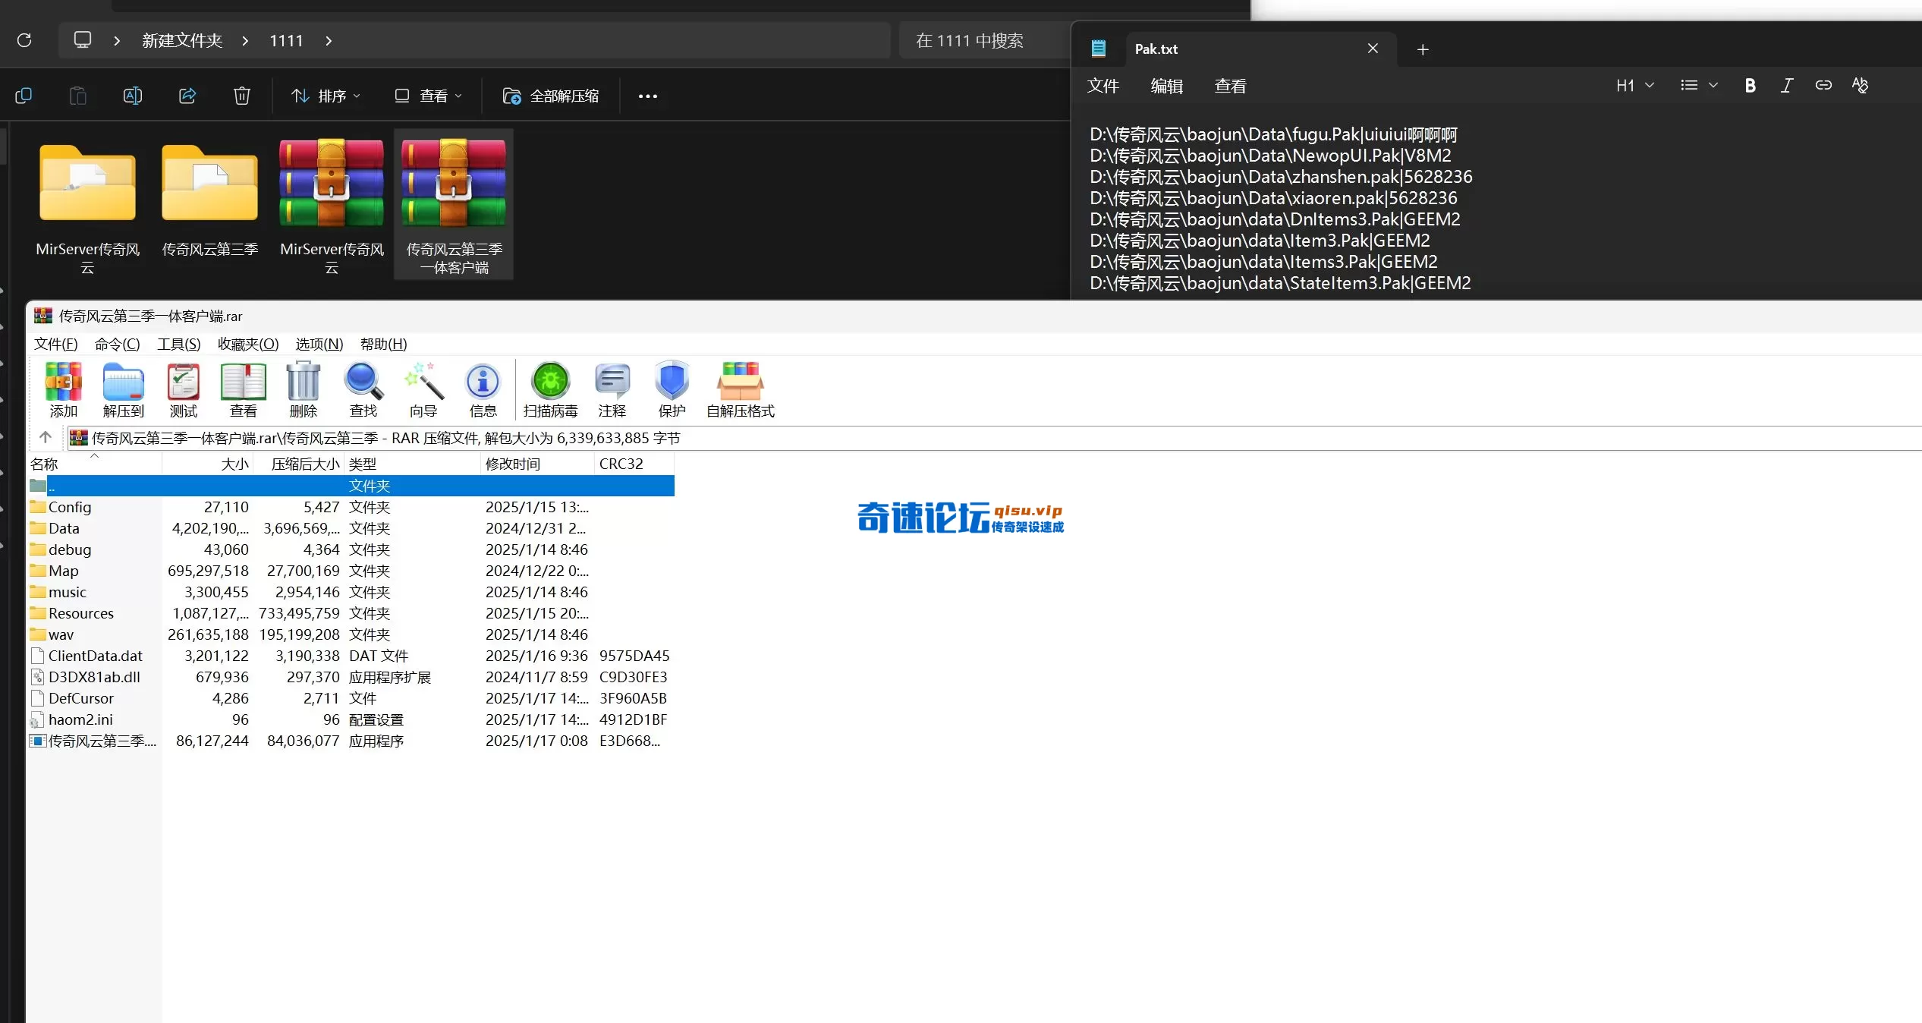Viewport: 1922px width, 1023px height.
Task: Open the list formatting dropdown
Action: (1698, 85)
